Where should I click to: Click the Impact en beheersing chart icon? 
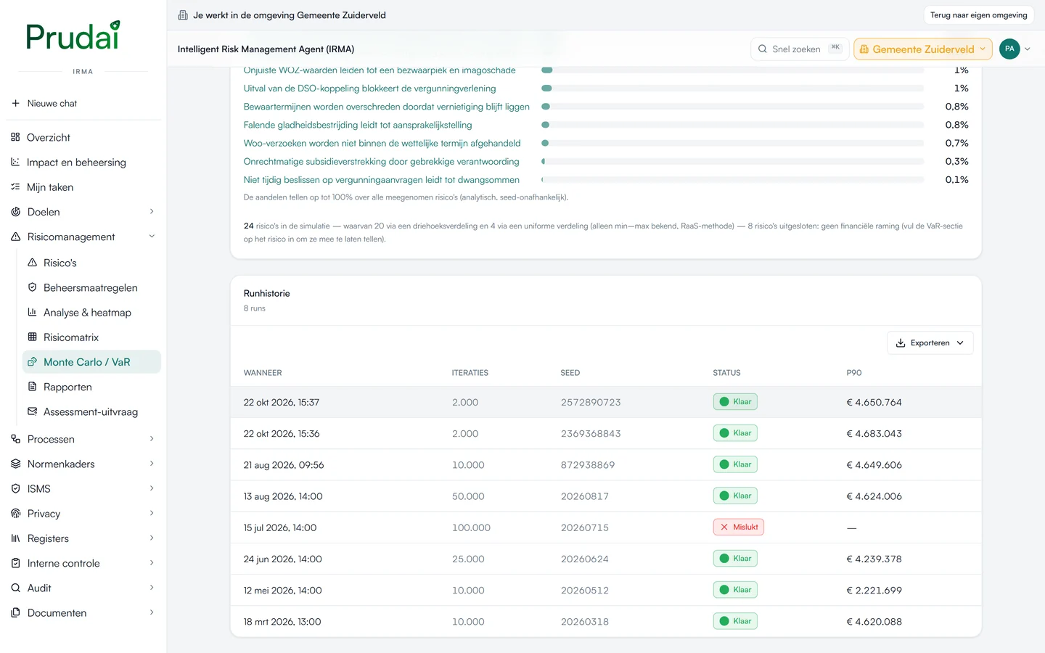15,162
